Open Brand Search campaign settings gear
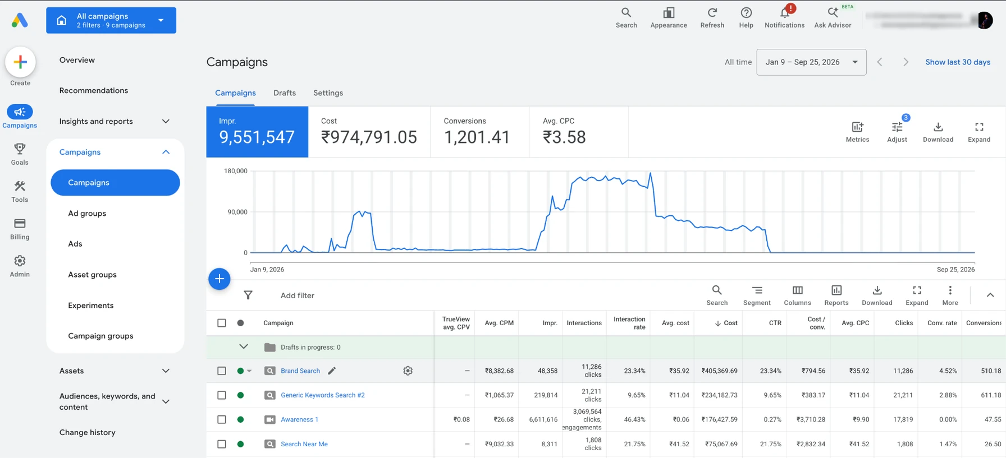The image size is (1006, 458). pos(408,371)
